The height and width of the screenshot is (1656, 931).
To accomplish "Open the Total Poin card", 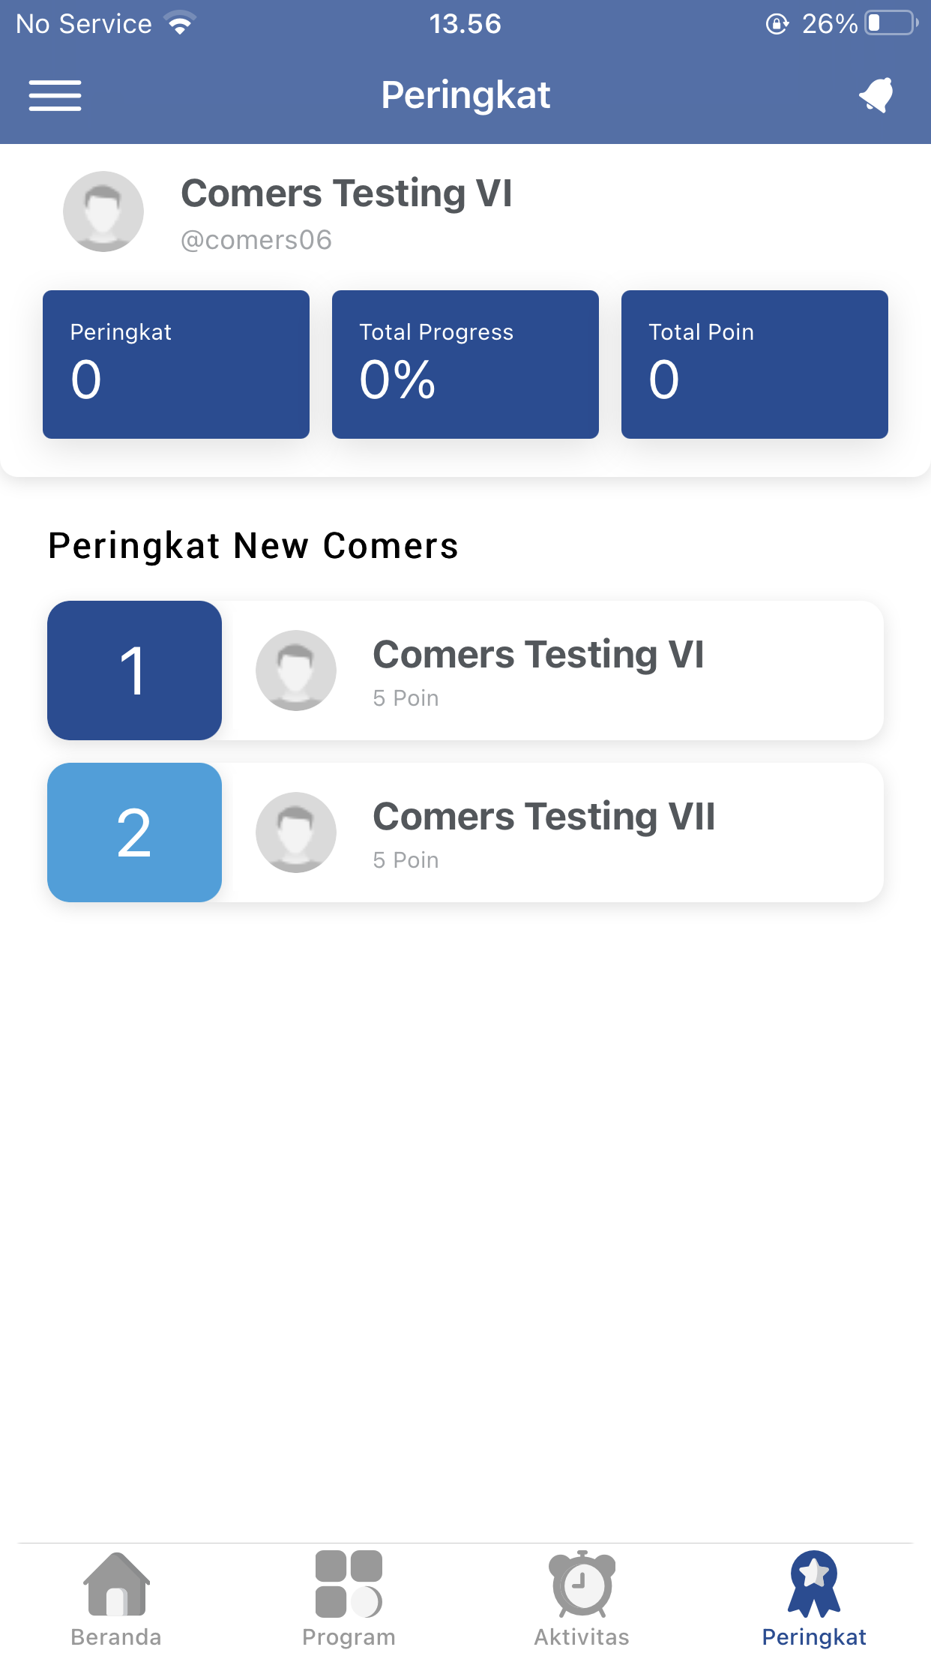I will coord(755,364).
